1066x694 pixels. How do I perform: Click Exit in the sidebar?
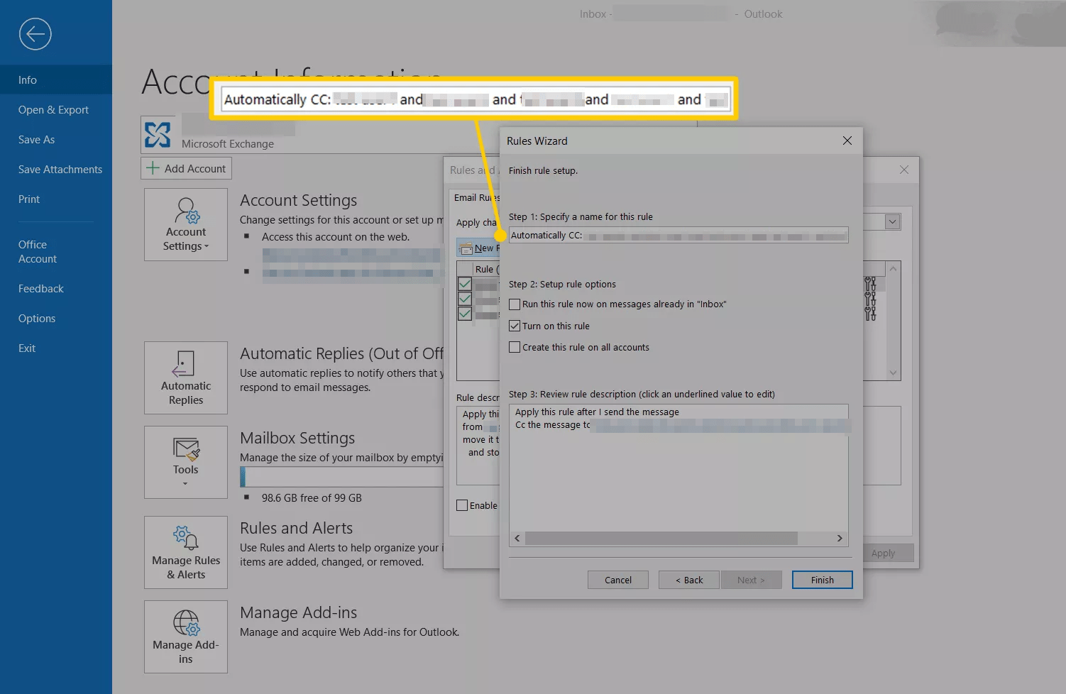56,348
